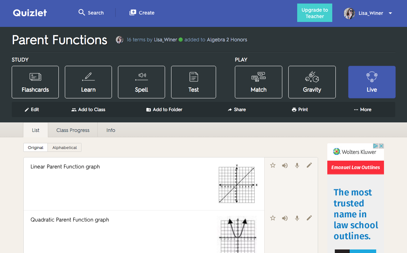Start Quizlet Live
407x253 pixels.
click(372, 82)
